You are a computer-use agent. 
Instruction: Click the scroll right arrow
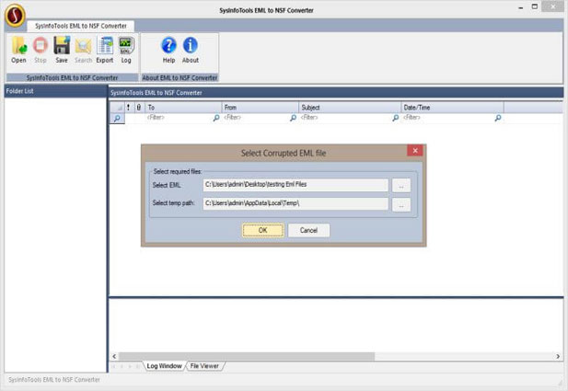558,356
